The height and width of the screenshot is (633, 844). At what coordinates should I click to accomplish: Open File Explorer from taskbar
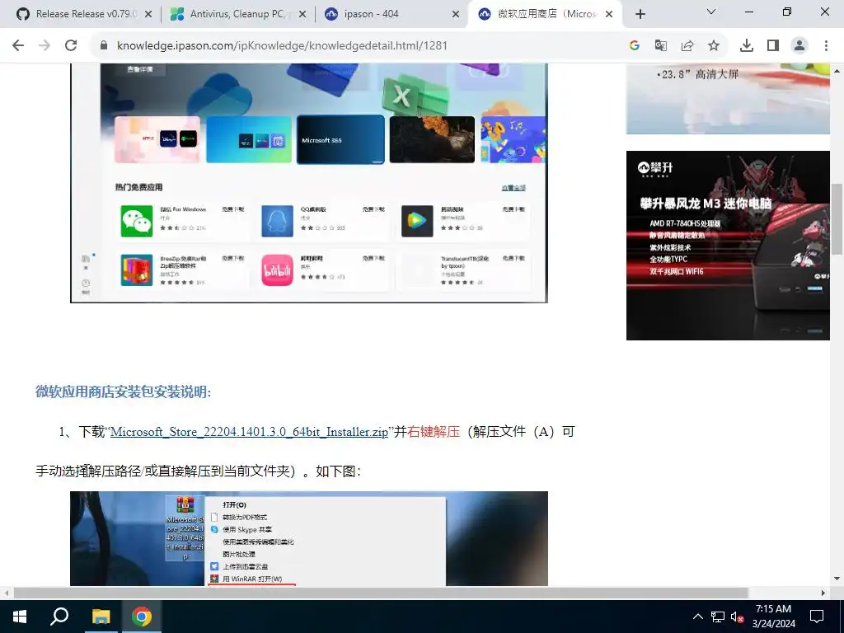click(101, 617)
